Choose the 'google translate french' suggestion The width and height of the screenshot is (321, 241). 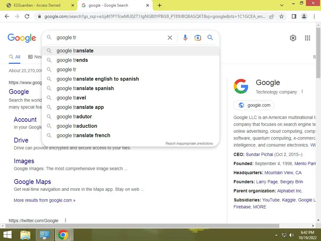pos(130,136)
